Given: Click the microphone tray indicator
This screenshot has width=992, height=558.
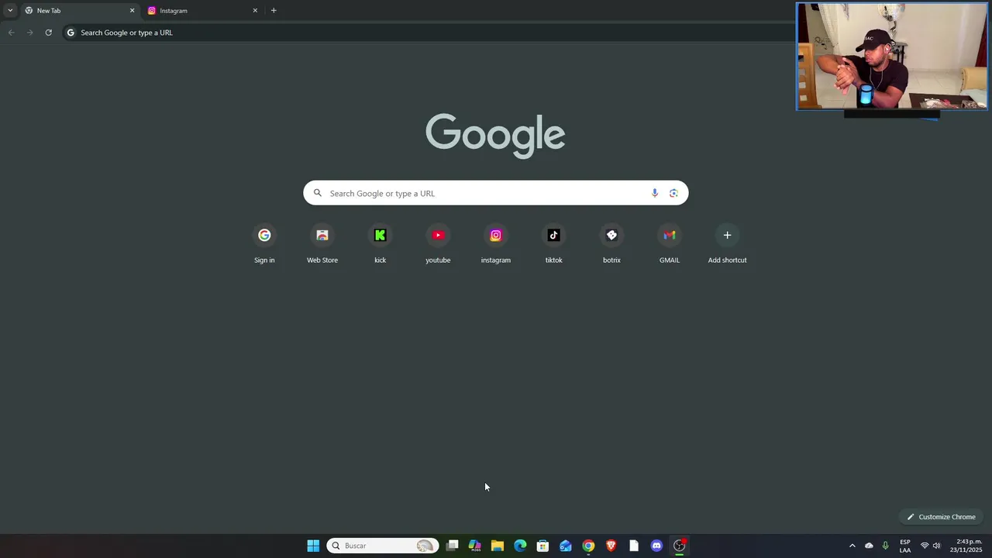Looking at the screenshot, I should point(885,546).
